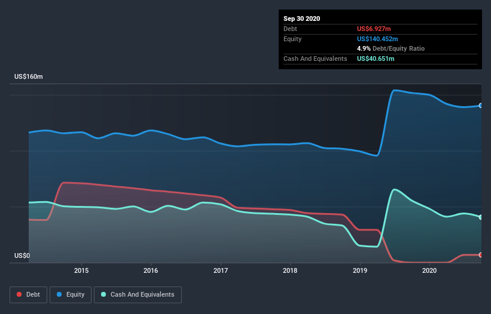Viewport: 491px width, 314px height.
Task: Click the US$160m y-axis label
Action: (29, 76)
